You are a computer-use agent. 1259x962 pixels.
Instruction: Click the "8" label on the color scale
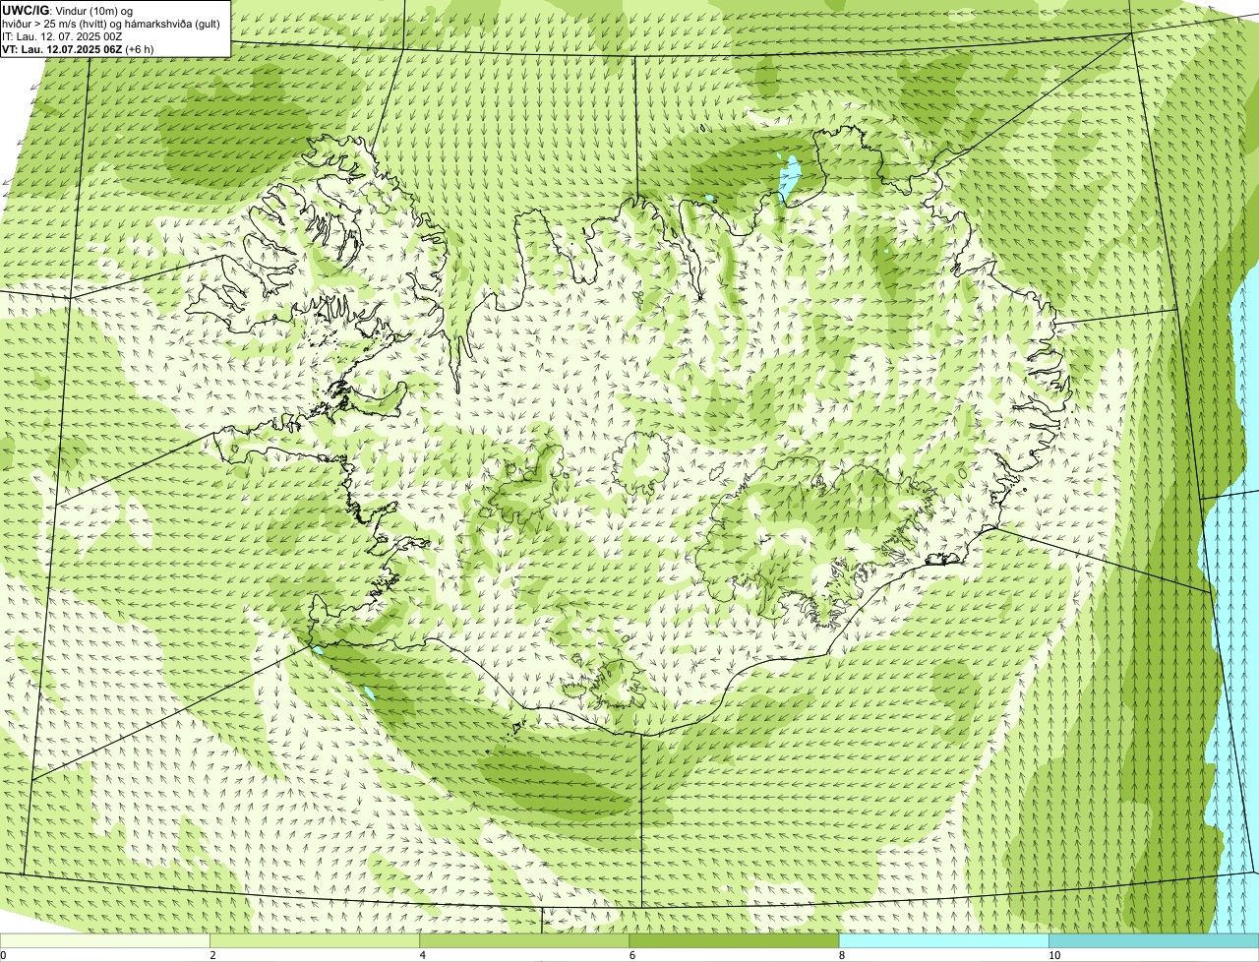[x=841, y=955]
